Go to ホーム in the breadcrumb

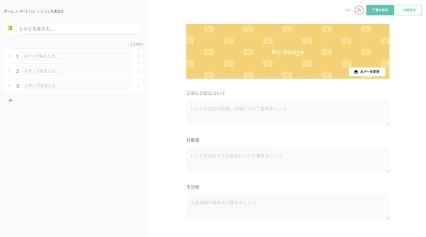9,11
